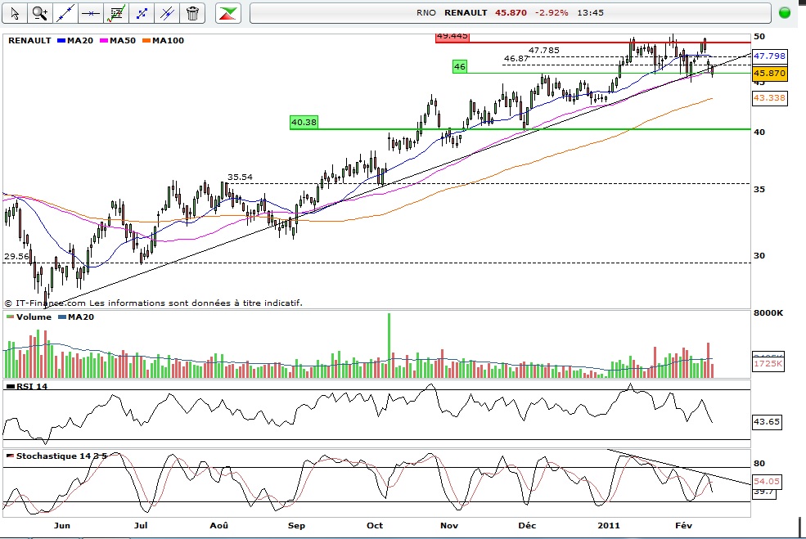This screenshot has height=539, width=806.
Task: Click the RSI 14 panel label
Action: tap(27, 386)
